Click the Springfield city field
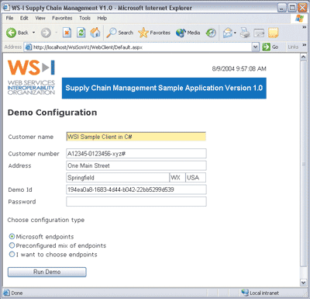The image size is (310, 299). point(118,178)
